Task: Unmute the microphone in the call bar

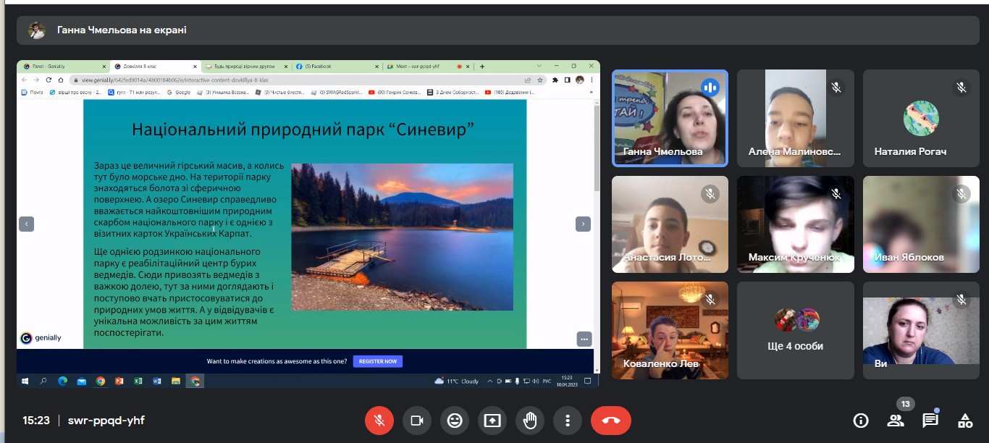Action: 379,420
